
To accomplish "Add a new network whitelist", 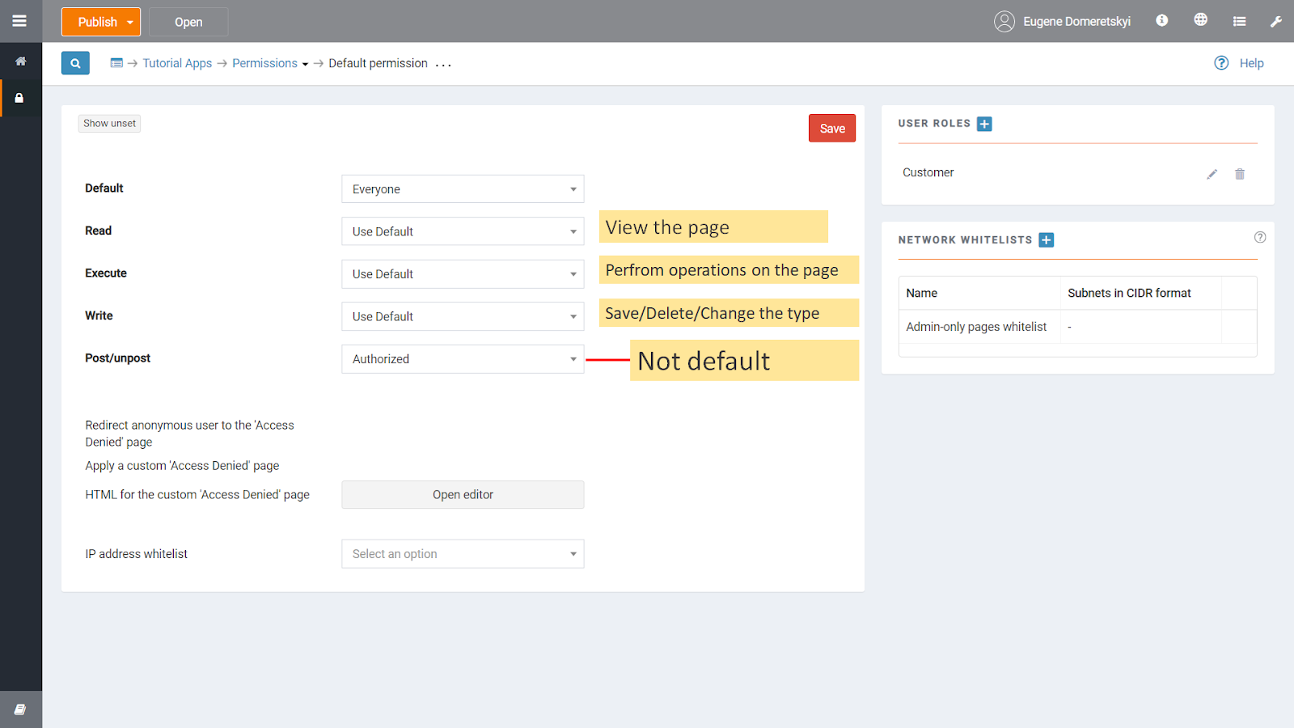I will (1046, 240).
